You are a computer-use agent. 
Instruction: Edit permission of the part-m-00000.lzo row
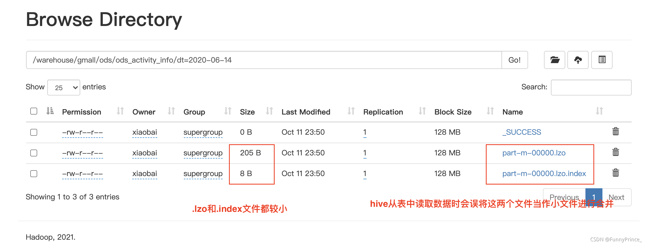tap(82, 153)
